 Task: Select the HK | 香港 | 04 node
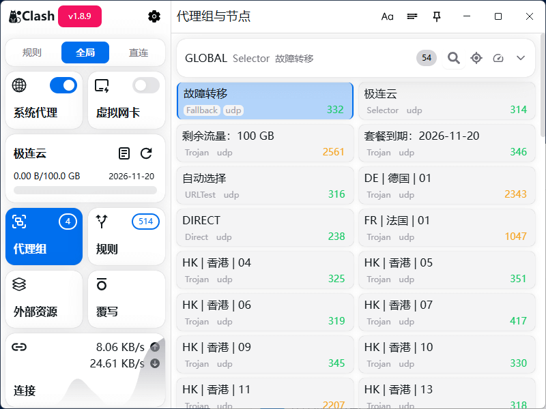(x=265, y=270)
